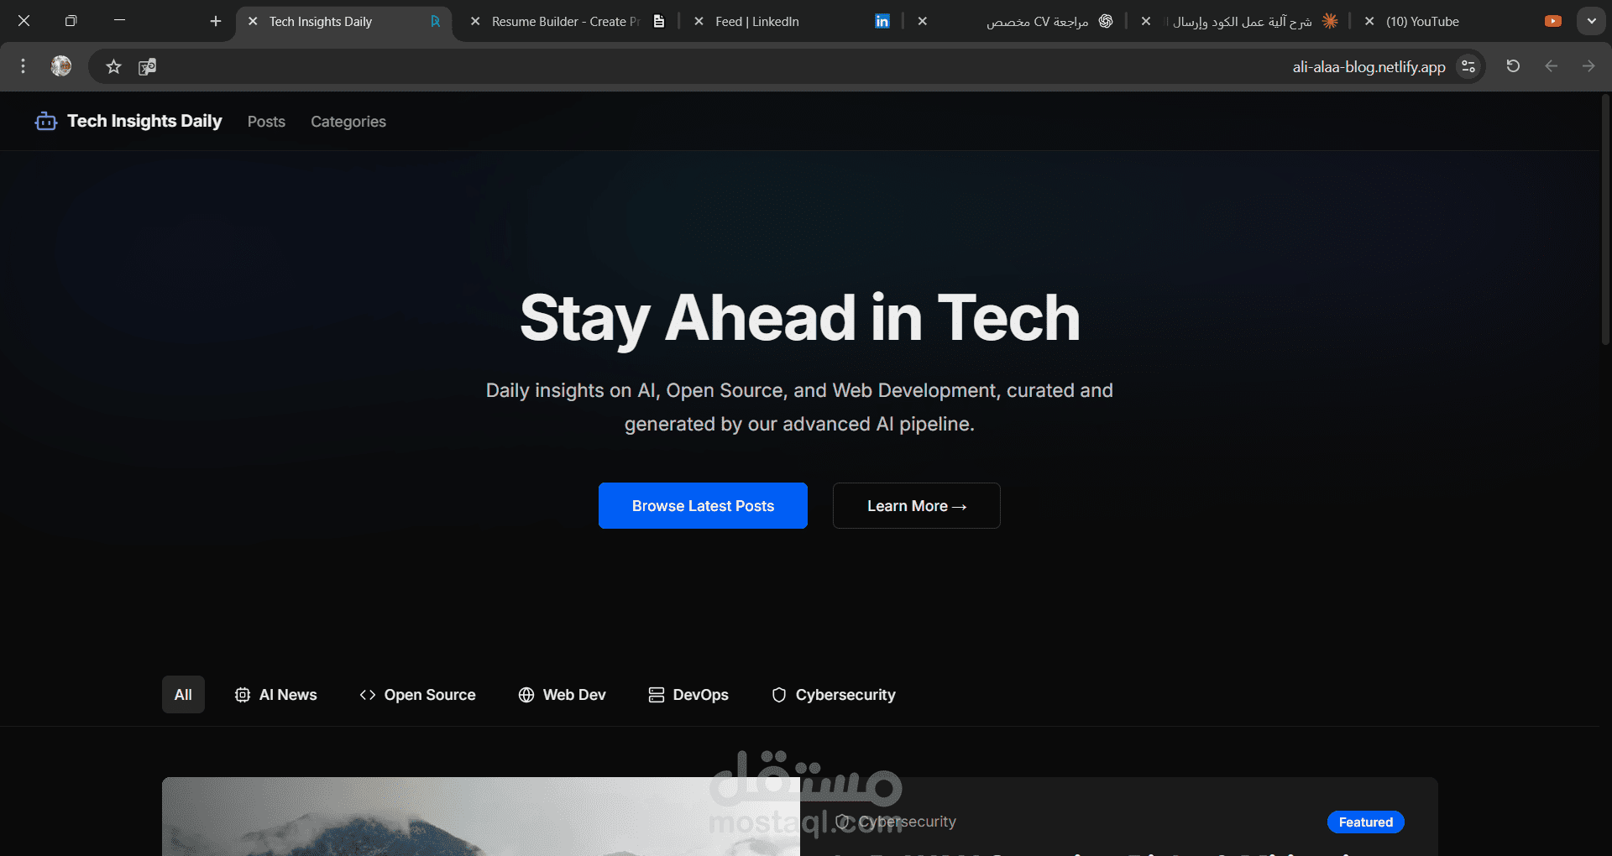The width and height of the screenshot is (1612, 856).
Task: Switch to the Resume Builder browser tab
Action: click(566, 22)
